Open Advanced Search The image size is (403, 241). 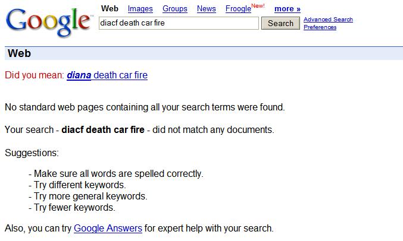(x=328, y=20)
